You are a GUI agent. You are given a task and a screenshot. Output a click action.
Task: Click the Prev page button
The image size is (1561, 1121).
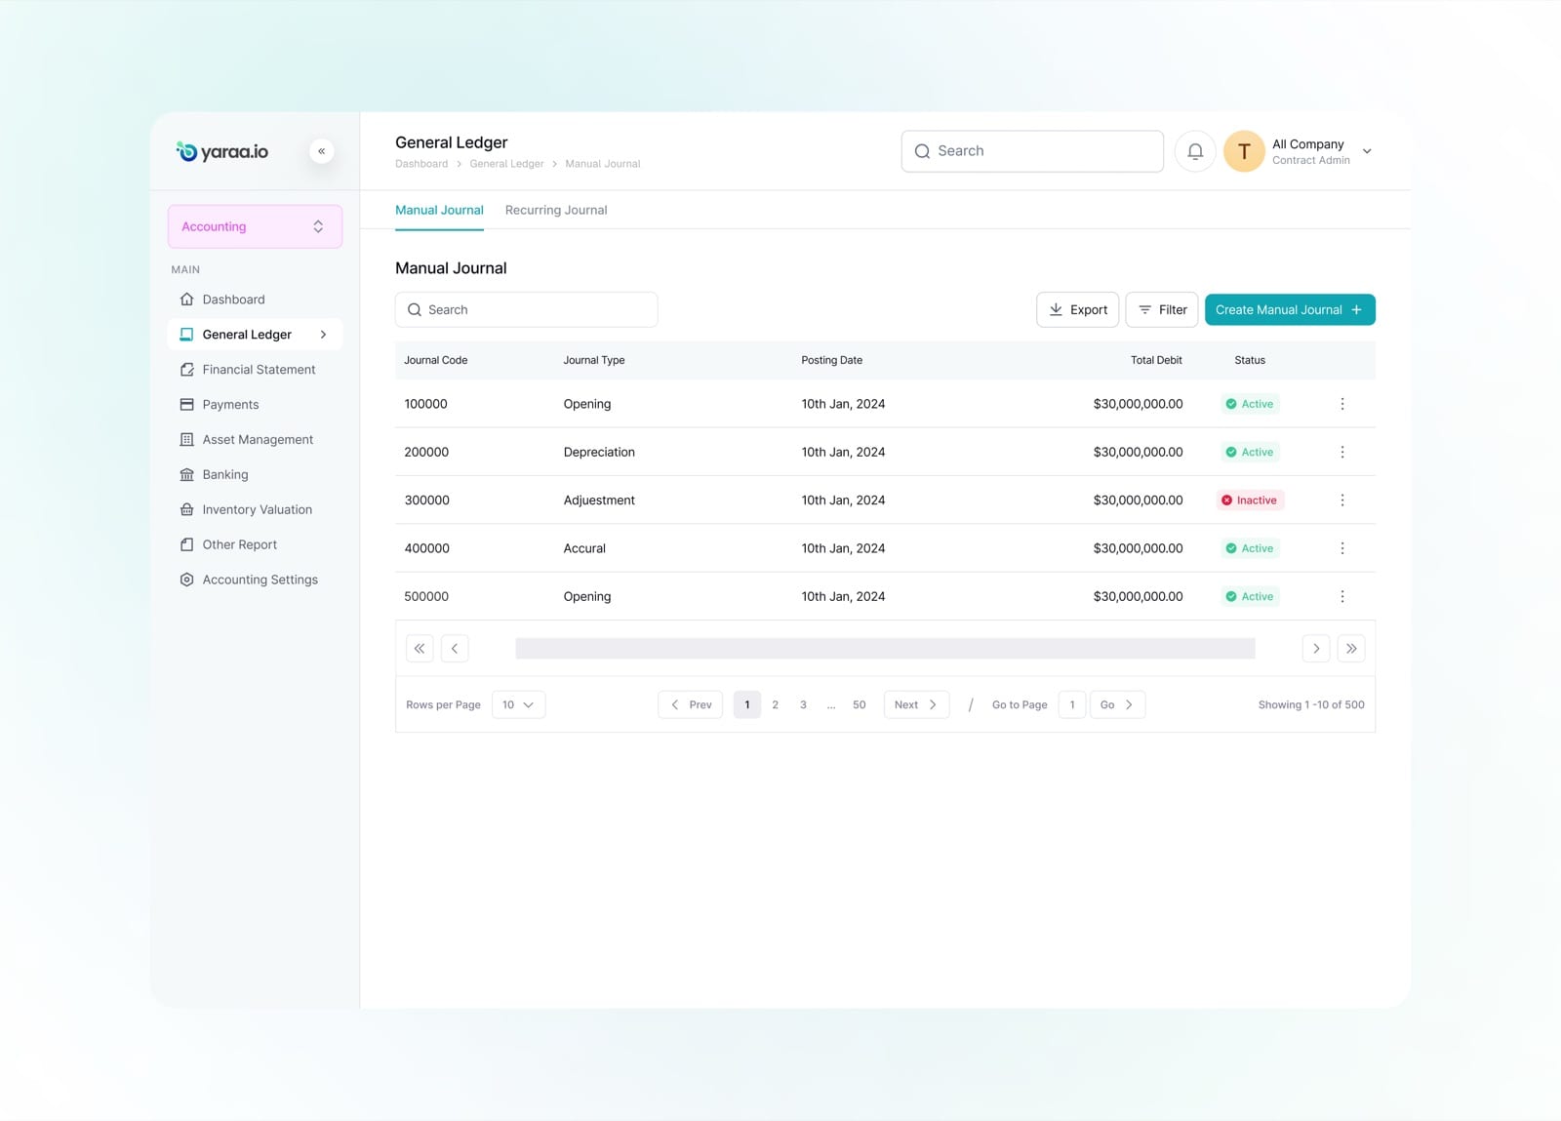tap(690, 704)
